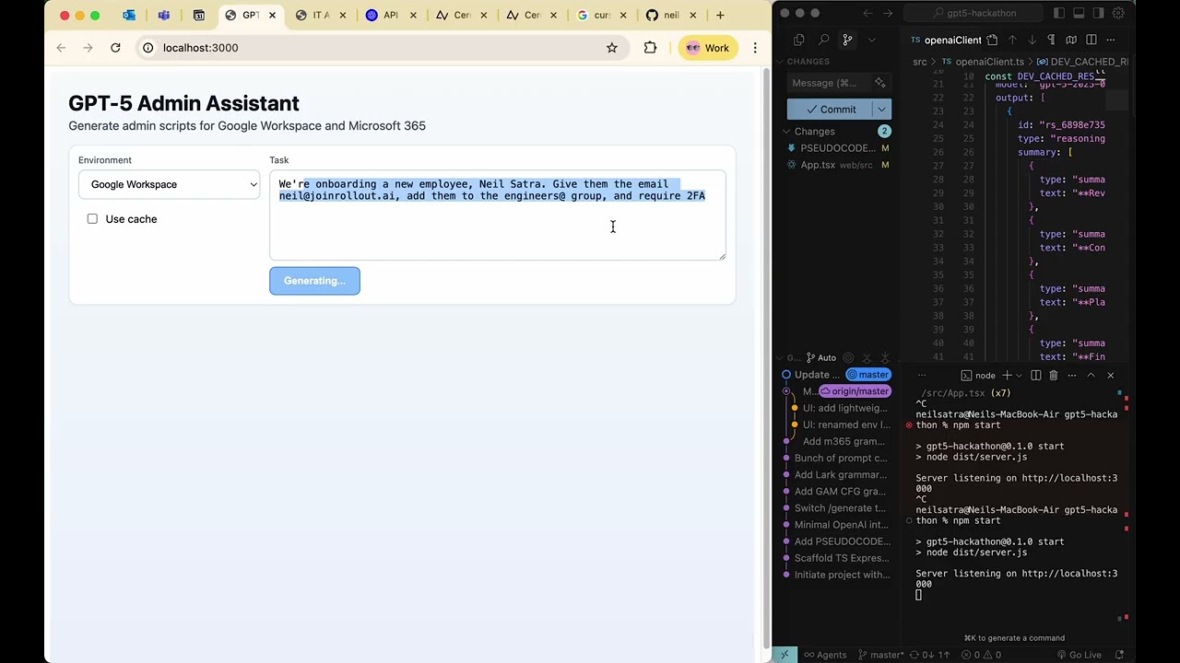
Task: Collapse the Changes file group
Action: 814,132
